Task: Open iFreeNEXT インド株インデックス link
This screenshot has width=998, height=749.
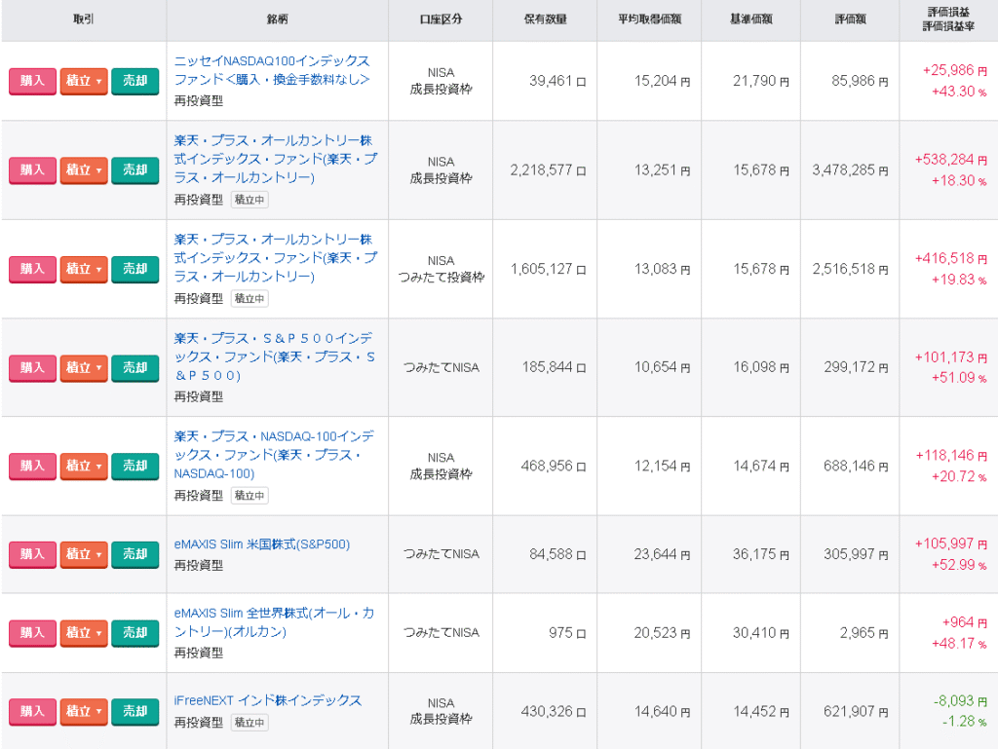Action: point(267,700)
